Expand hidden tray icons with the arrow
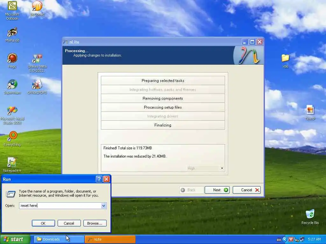Image resolution: width=326 pixels, height=244 pixels. (x=285, y=240)
